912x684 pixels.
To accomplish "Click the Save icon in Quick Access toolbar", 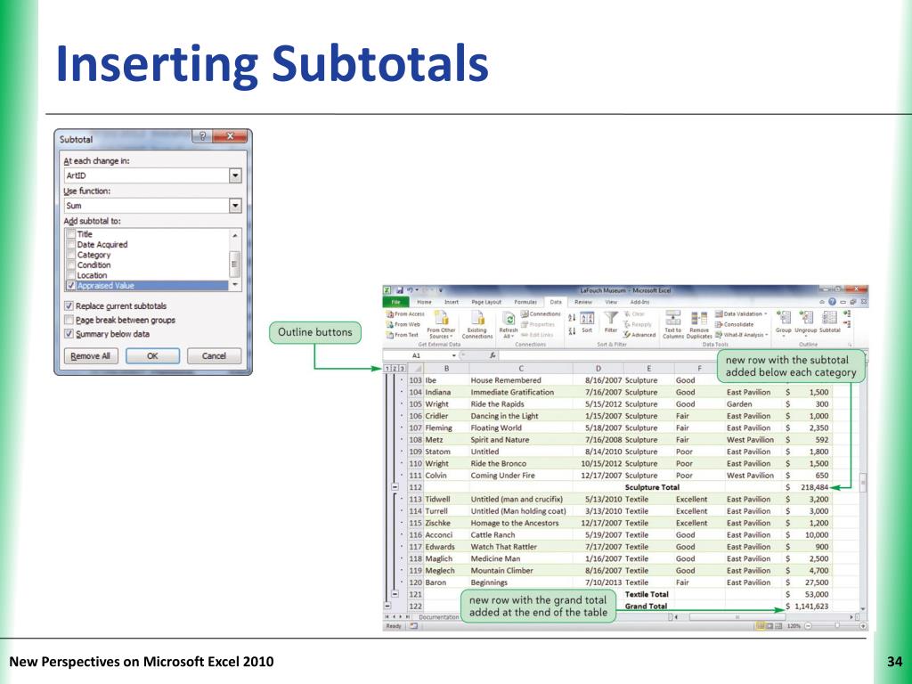I will 400,290.
